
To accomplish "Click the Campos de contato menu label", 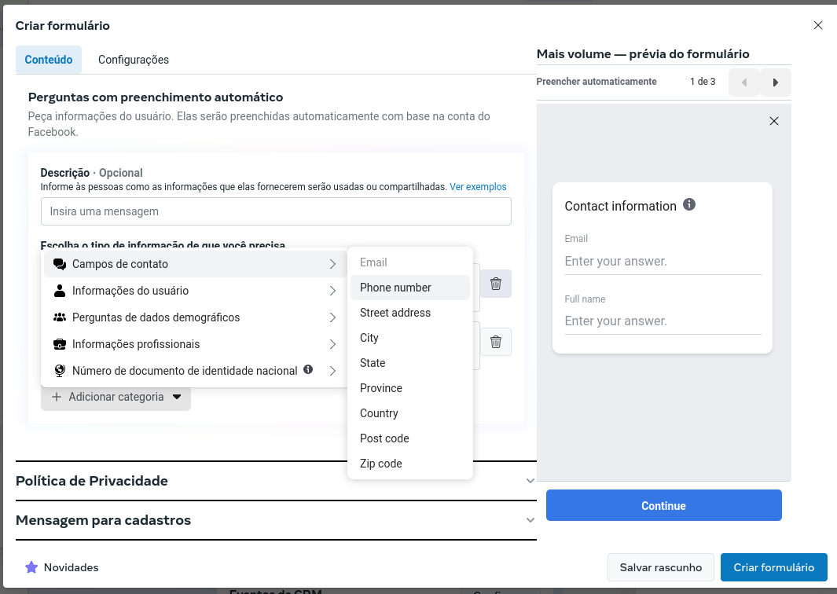I will (120, 264).
